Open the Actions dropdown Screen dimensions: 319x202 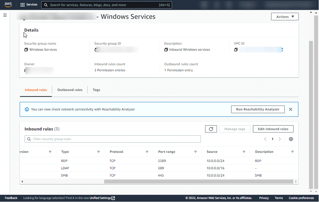click(285, 17)
